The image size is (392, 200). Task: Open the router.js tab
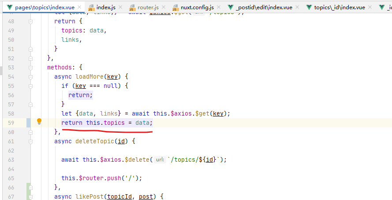coord(148,7)
